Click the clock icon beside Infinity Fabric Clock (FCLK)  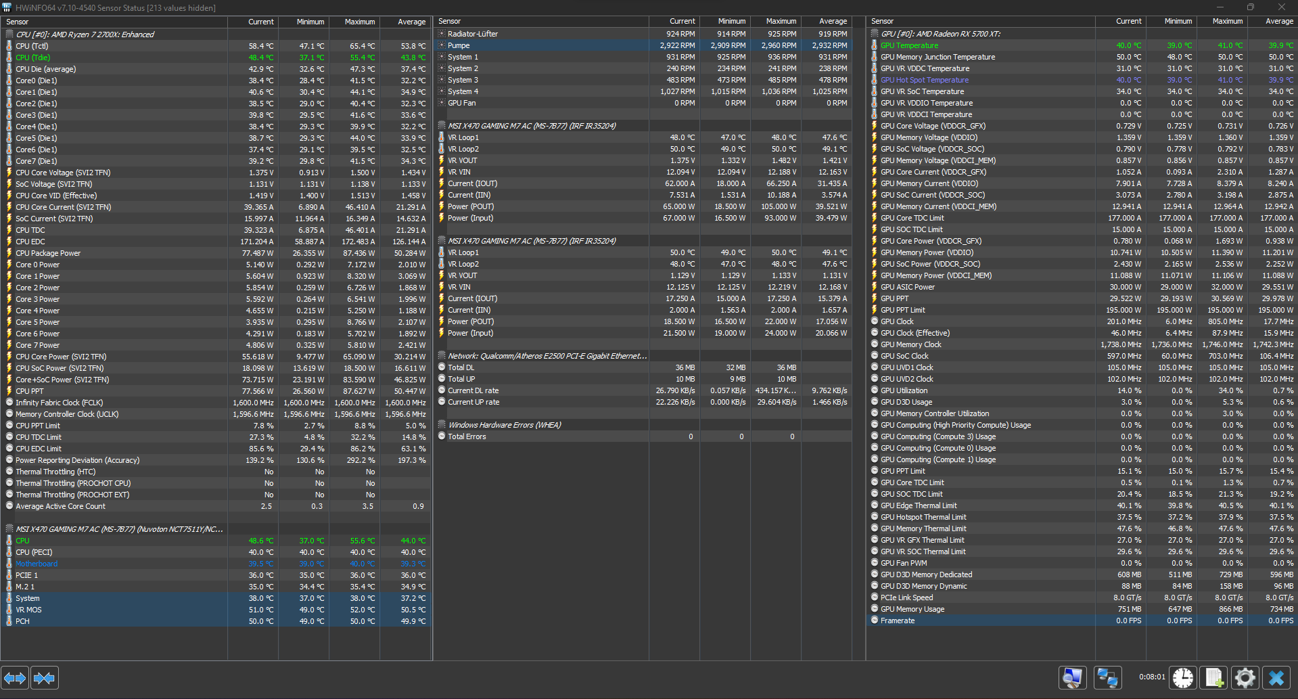9,403
